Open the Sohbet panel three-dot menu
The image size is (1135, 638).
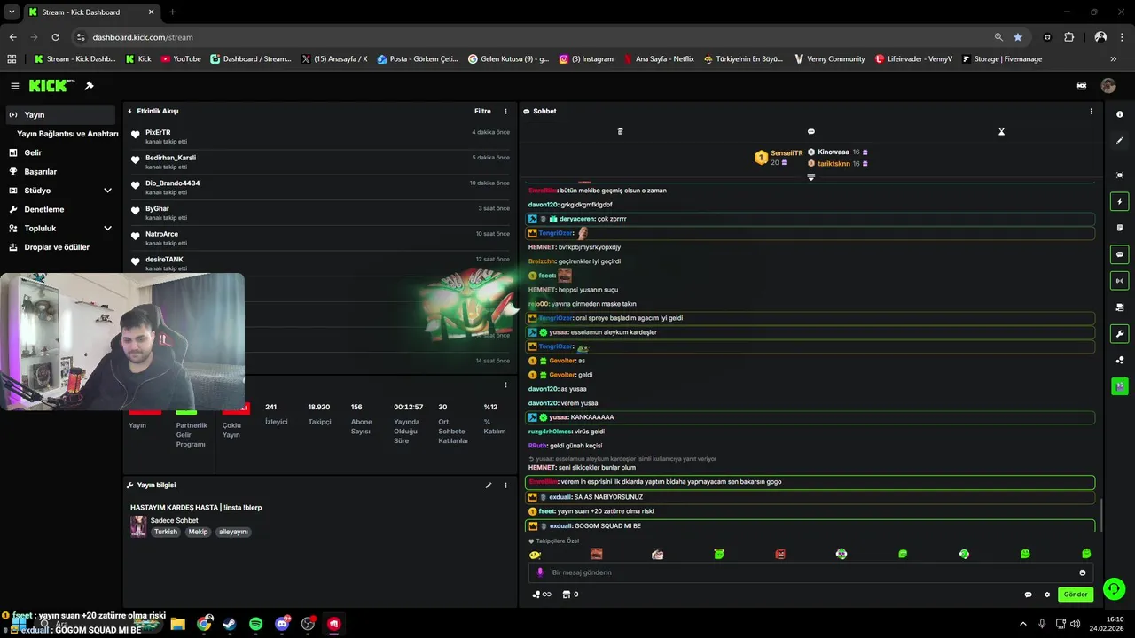coord(1091,112)
